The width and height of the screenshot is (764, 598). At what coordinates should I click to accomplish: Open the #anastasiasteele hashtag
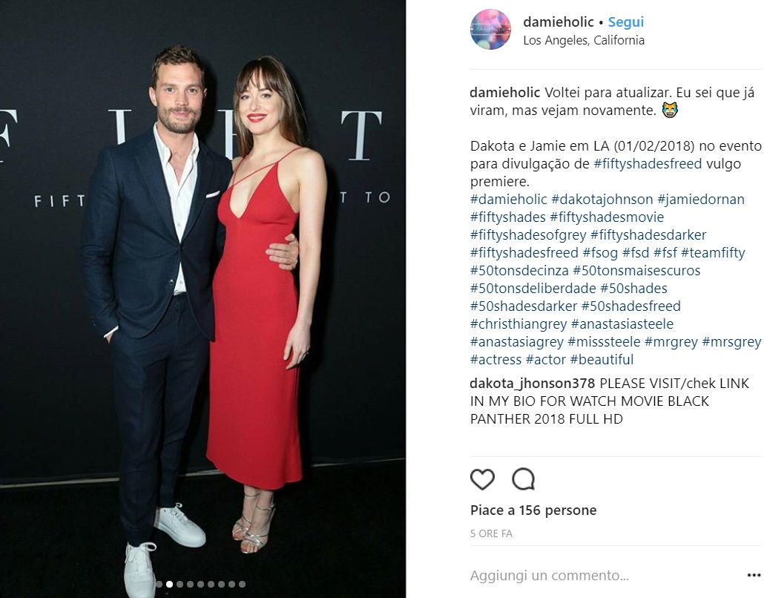pyautogui.click(x=622, y=324)
